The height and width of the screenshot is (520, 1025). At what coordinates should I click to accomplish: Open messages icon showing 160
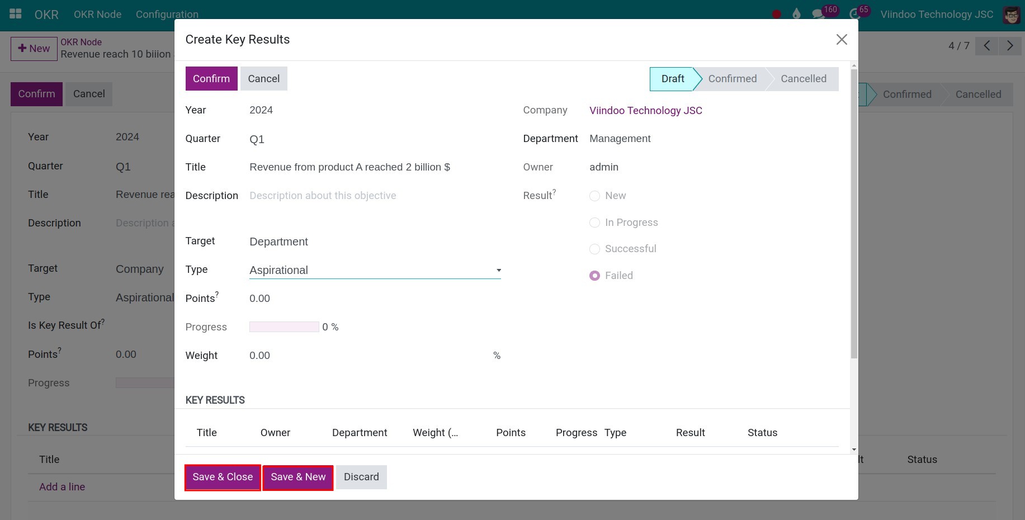[x=825, y=12]
